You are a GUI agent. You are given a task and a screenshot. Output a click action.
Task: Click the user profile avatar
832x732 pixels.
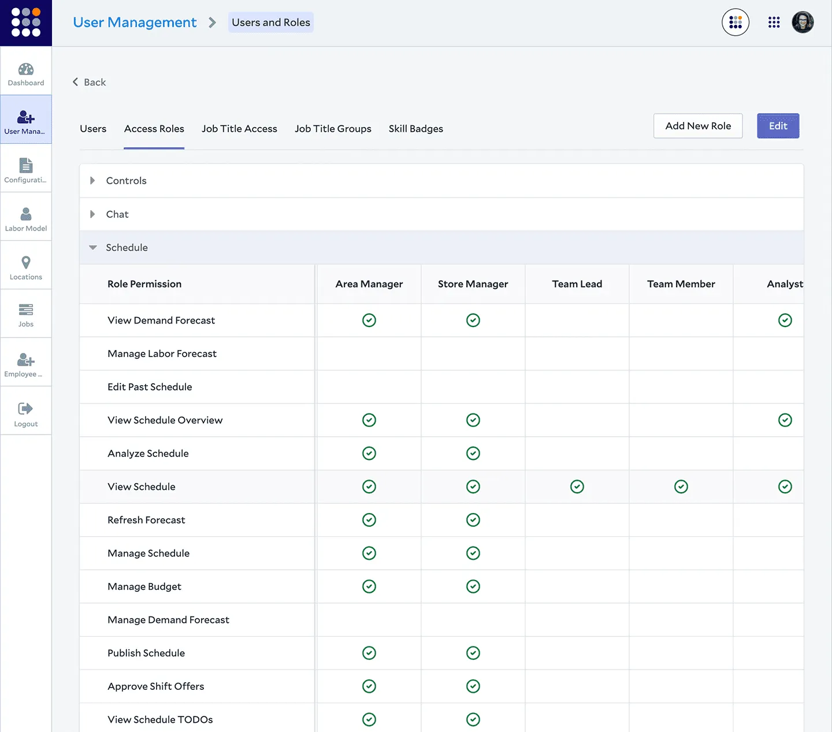point(802,23)
